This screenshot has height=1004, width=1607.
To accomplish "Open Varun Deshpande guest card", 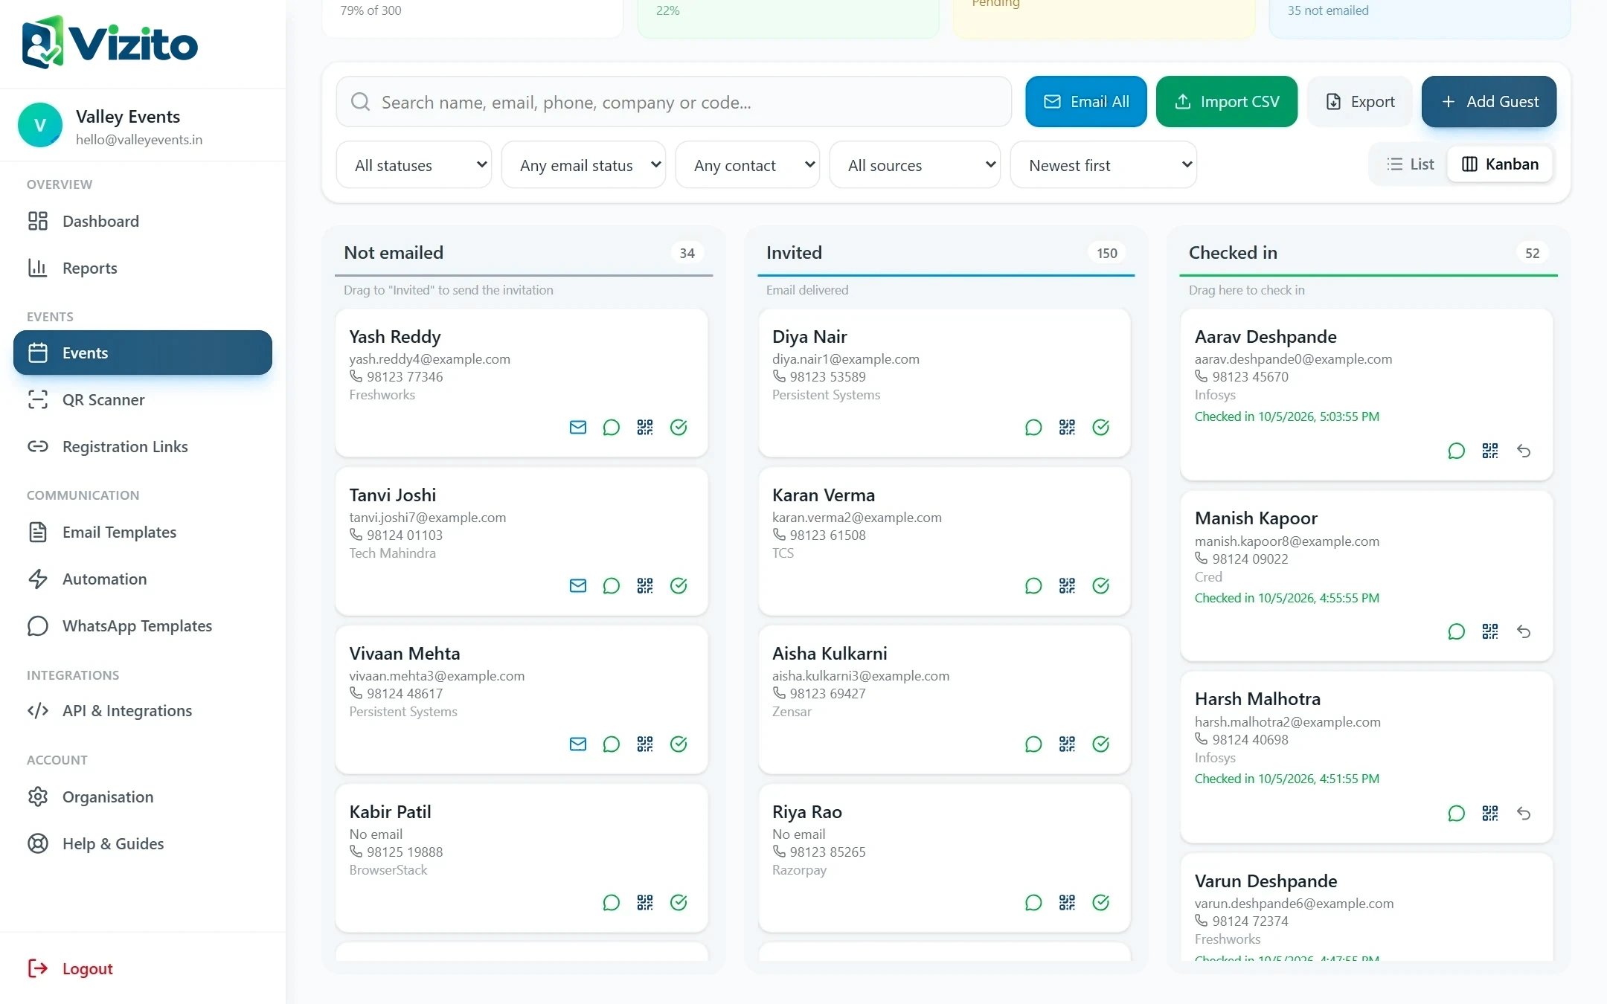I will click(x=1367, y=907).
